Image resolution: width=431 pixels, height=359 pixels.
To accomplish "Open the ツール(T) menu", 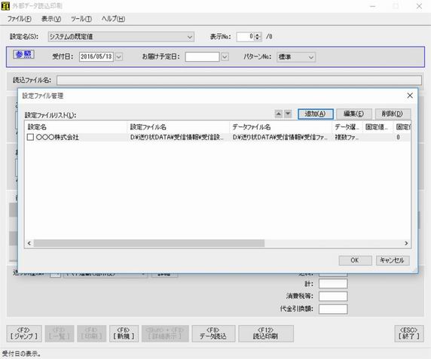I will (x=81, y=19).
